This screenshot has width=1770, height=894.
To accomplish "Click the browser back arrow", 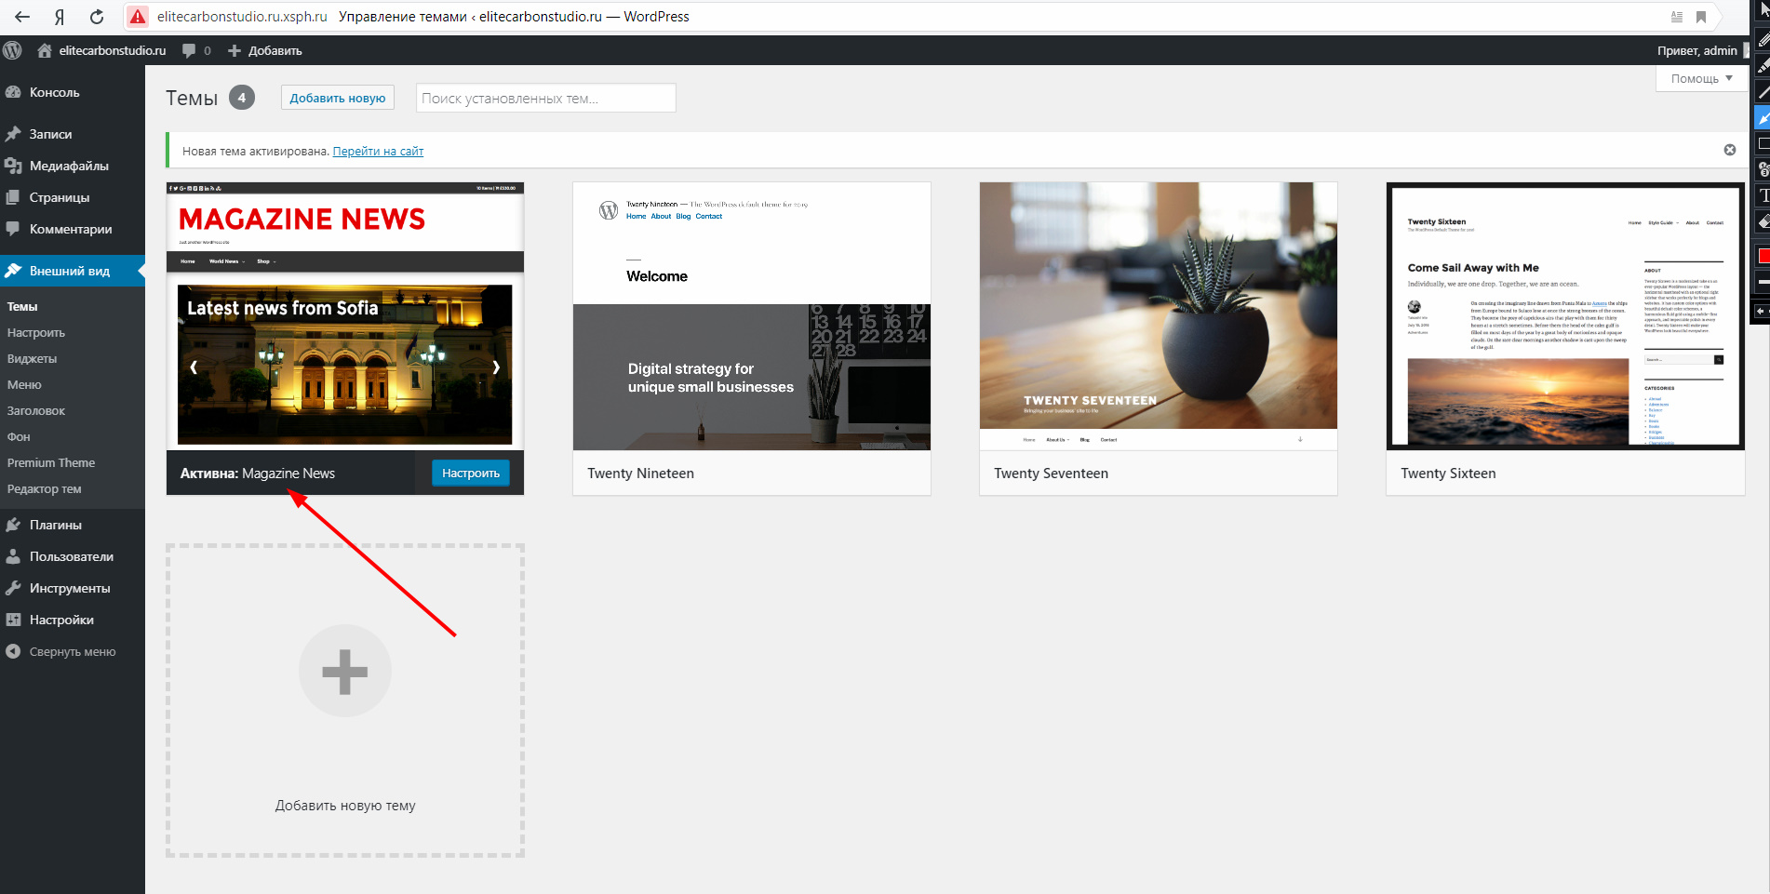I will point(22,17).
